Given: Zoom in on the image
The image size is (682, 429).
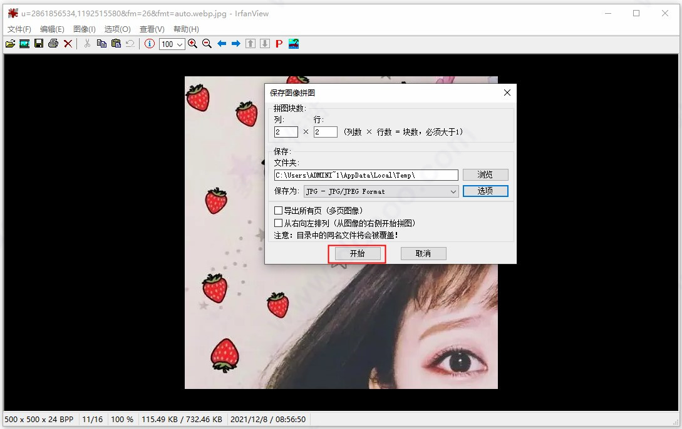Looking at the screenshot, I should pyautogui.click(x=193, y=43).
